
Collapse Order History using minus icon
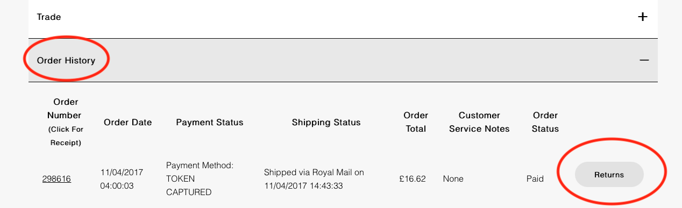644,60
